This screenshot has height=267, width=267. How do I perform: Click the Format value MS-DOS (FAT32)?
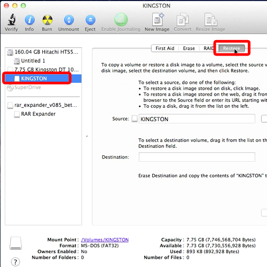[100, 246]
